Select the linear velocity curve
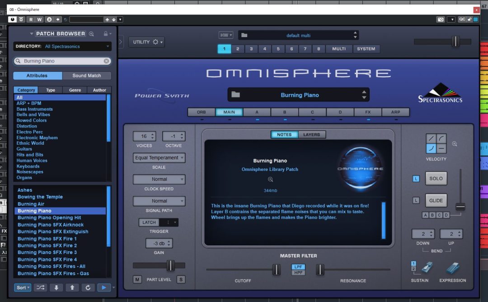Image resolution: width=488 pixels, height=302 pixels. tap(431, 138)
